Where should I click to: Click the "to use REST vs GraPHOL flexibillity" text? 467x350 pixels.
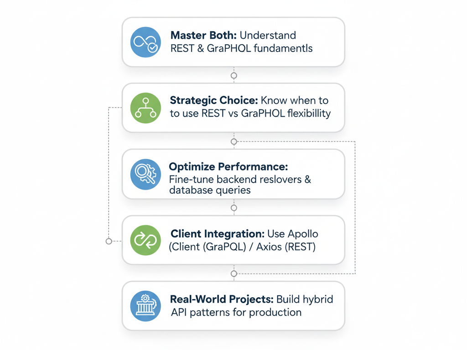point(250,113)
